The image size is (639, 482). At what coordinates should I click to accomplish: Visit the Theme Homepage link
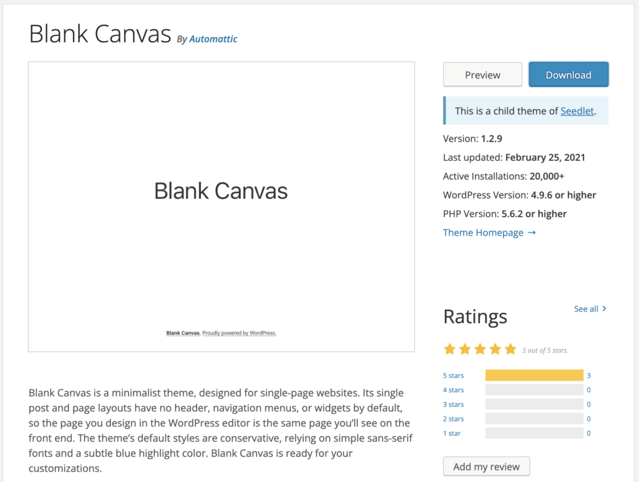tap(483, 233)
